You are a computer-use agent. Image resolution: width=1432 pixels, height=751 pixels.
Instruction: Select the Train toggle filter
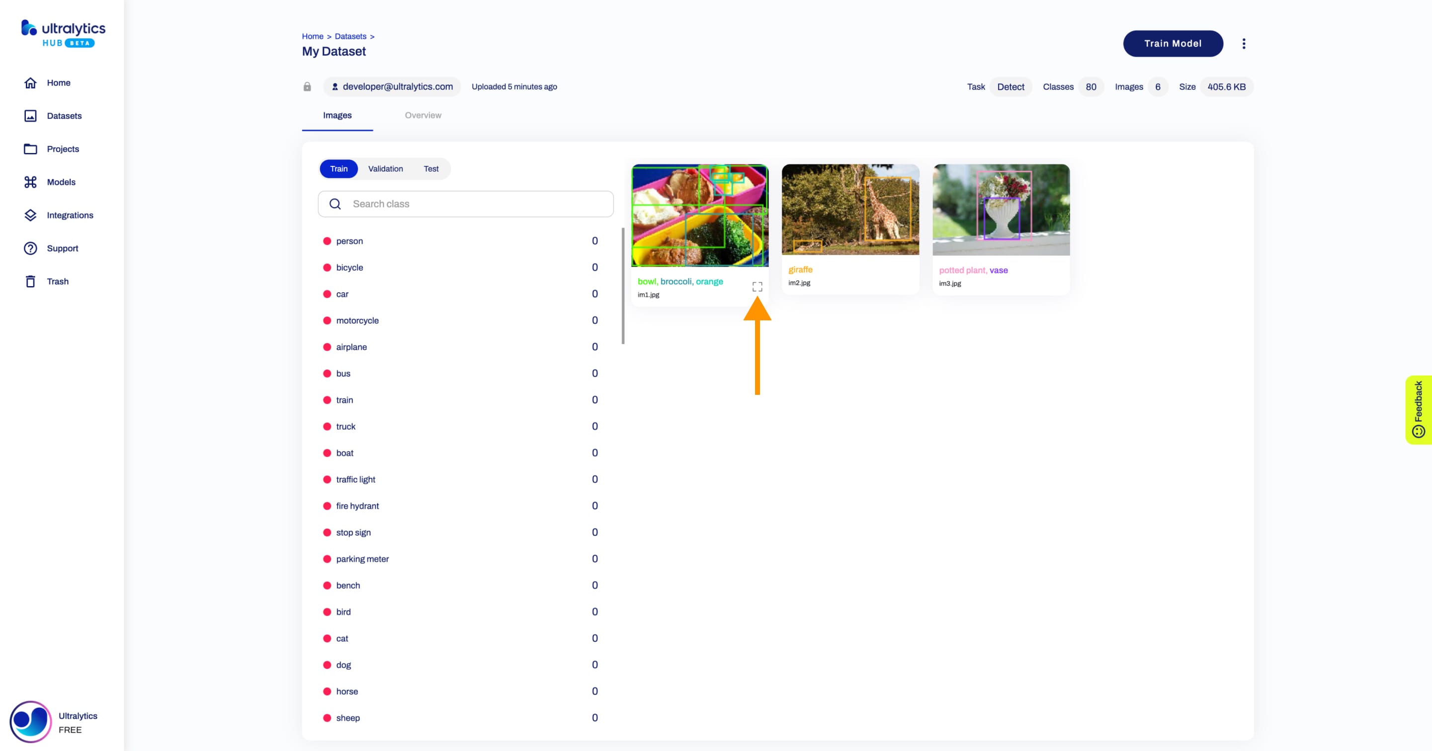pyautogui.click(x=338, y=168)
